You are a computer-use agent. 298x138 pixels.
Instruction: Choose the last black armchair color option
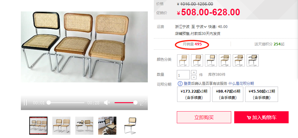coord(253,60)
